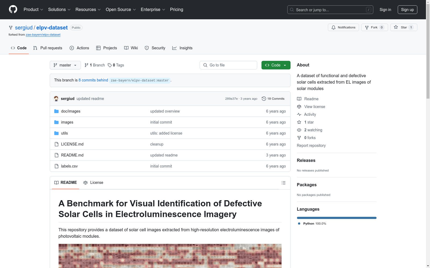Viewport: 430px width, 268px height.
Task: Click the Releases heading link
Action: [x=306, y=160]
